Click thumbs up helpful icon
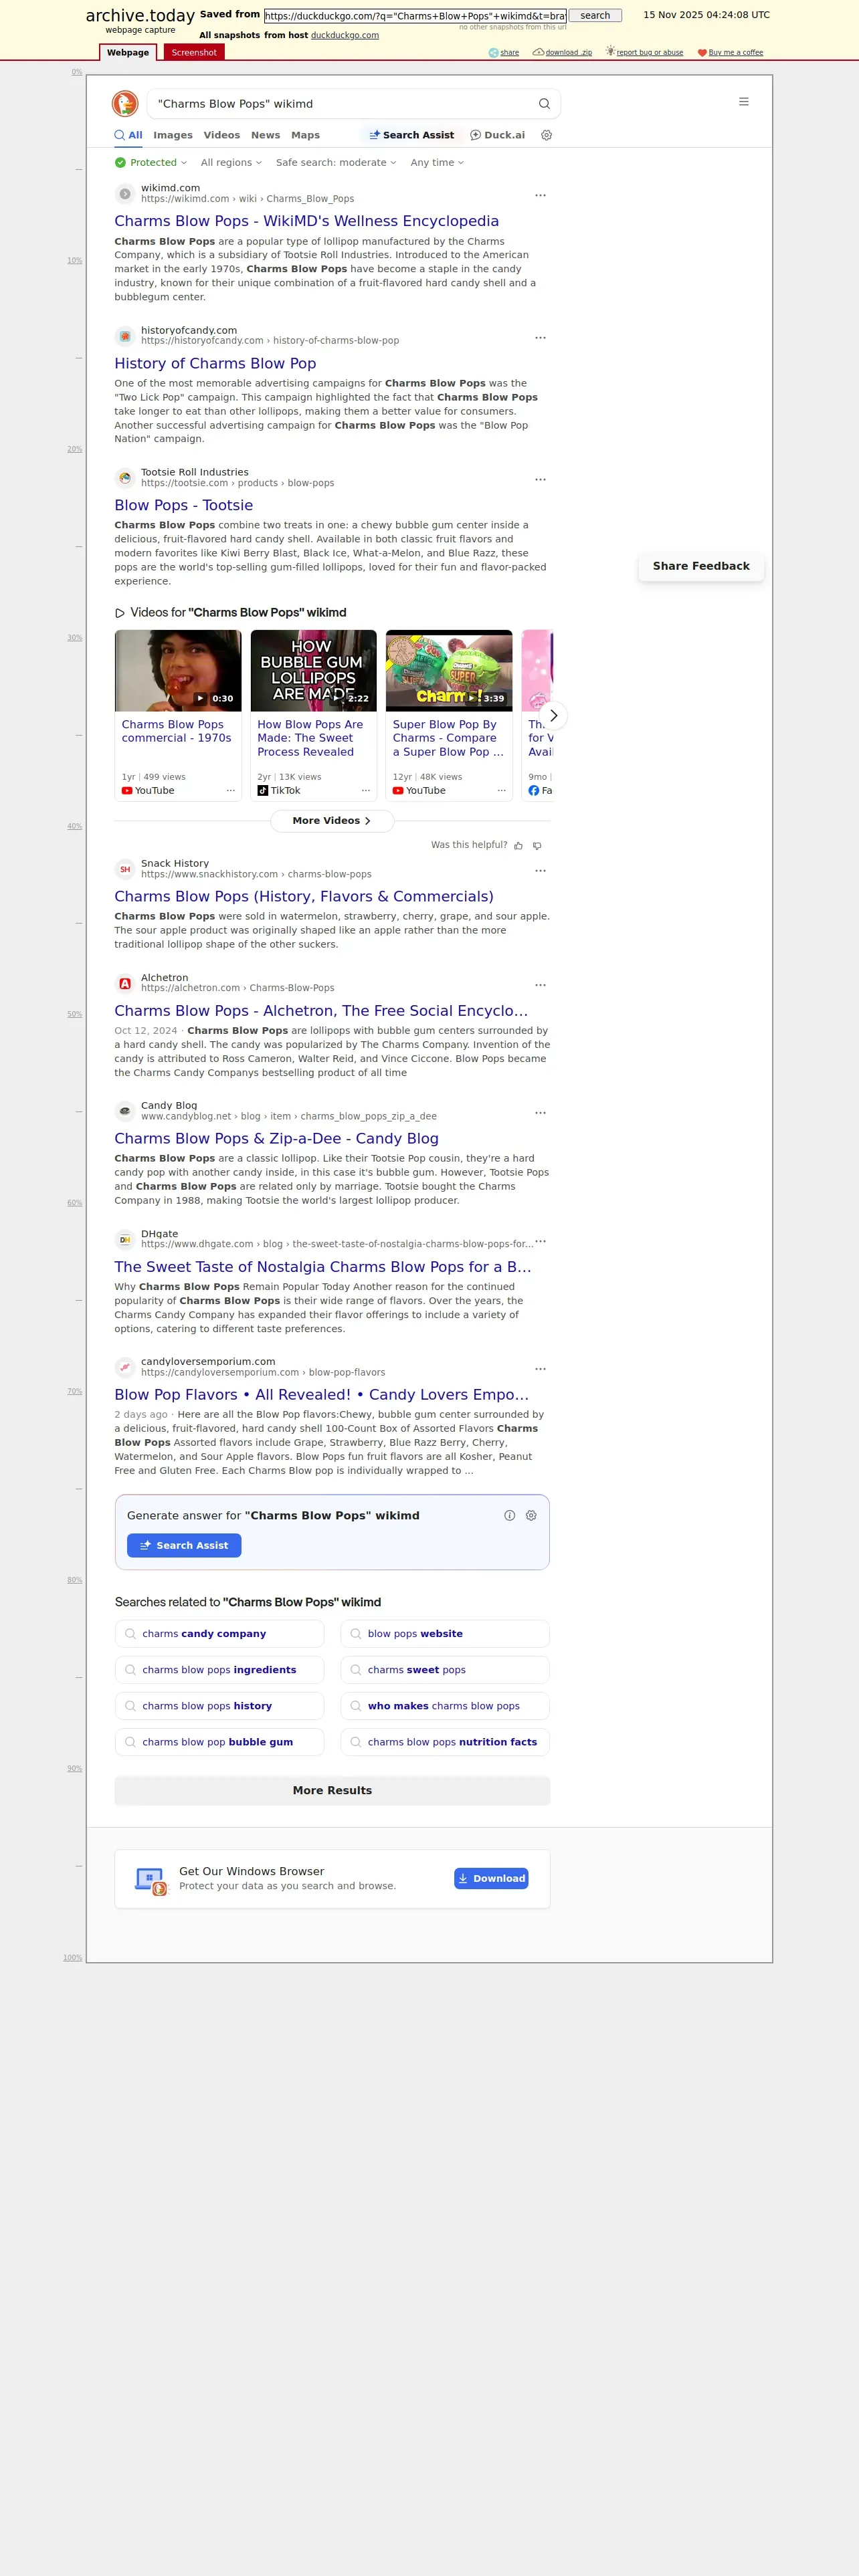This screenshot has width=859, height=2576. coord(518,846)
